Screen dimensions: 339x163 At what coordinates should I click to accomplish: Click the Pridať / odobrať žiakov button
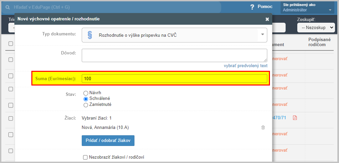point(108,141)
